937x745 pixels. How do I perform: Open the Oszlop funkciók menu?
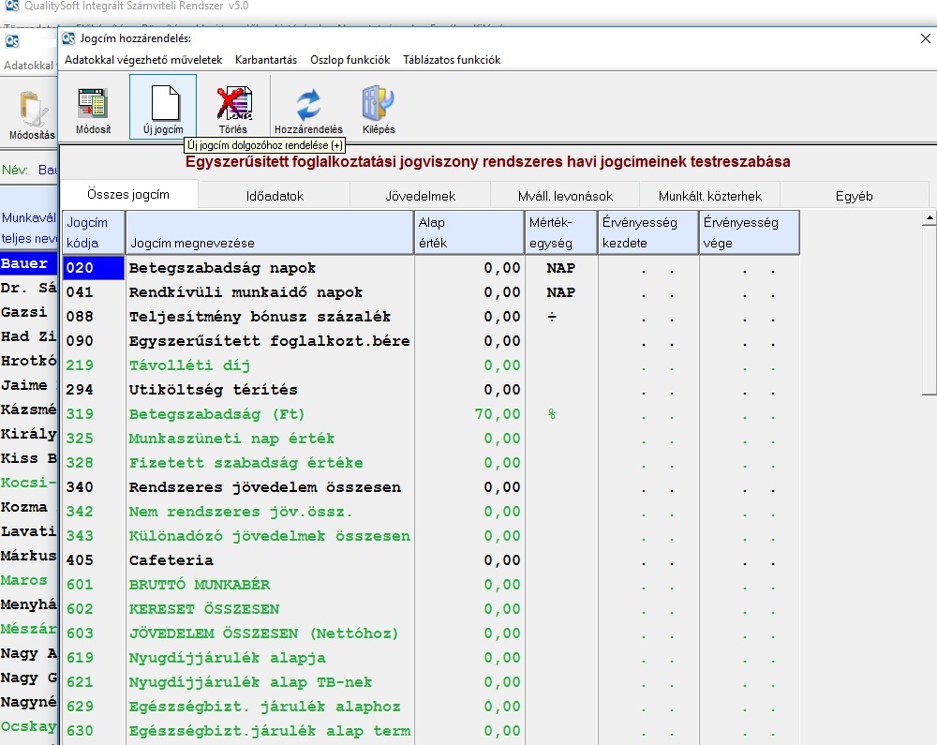(x=350, y=60)
